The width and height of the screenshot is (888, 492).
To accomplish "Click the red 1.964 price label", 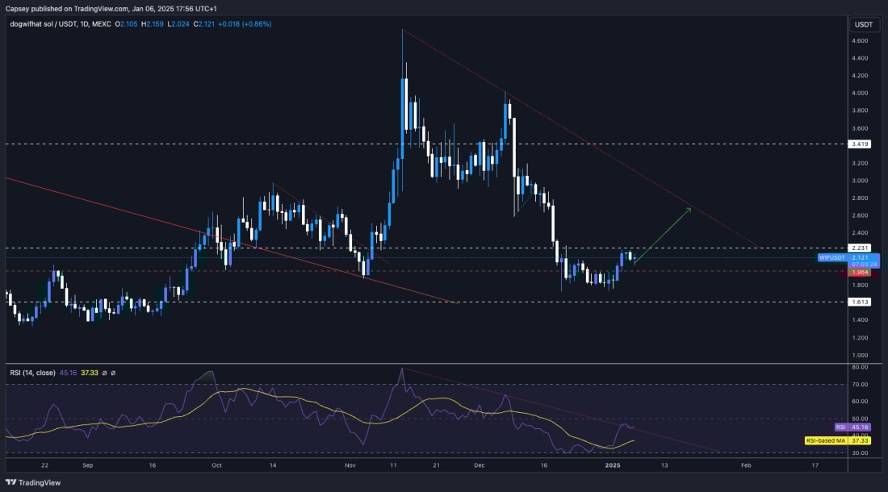I will point(859,274).
